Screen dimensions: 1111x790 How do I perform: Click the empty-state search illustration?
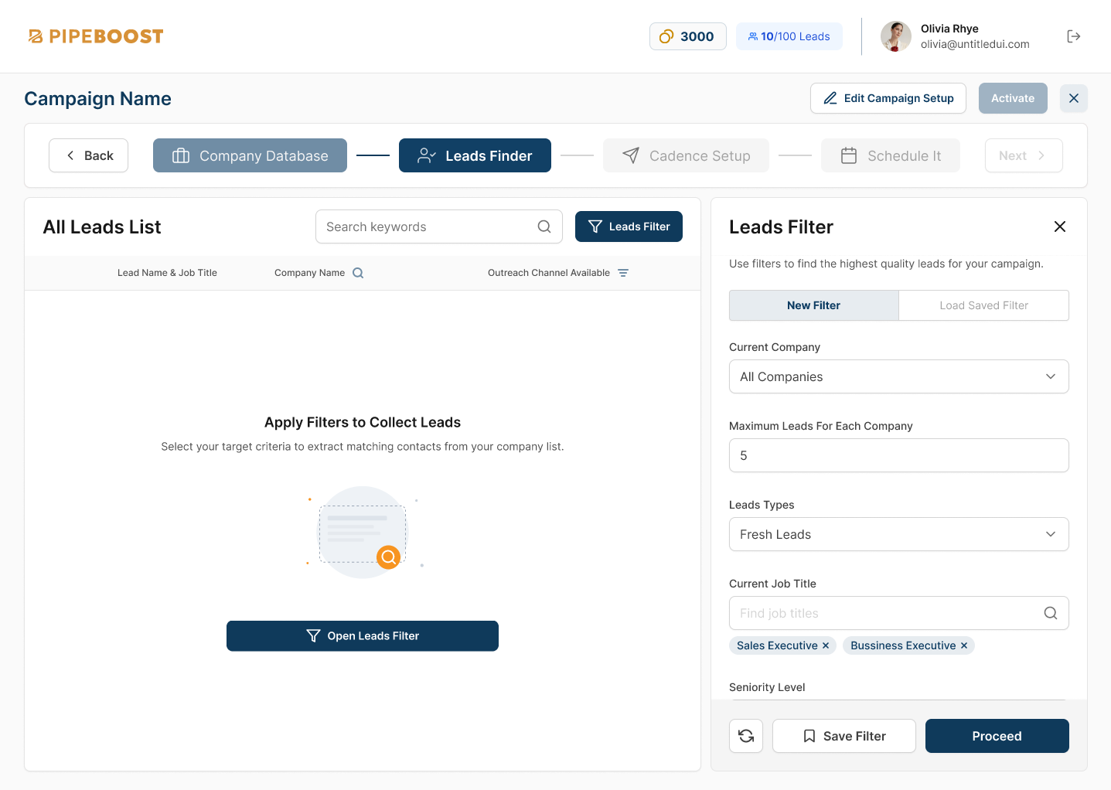(x=363, y=532)
